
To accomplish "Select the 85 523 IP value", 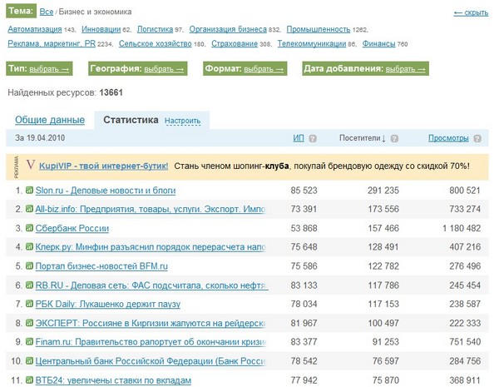I will pos(304,191).
